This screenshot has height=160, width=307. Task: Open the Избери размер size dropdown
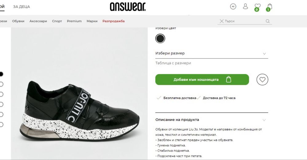(x=212, y=54)
